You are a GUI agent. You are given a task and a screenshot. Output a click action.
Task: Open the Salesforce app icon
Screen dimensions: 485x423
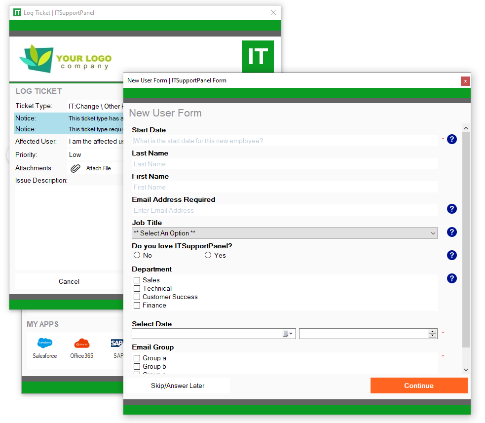pos(45,344)
